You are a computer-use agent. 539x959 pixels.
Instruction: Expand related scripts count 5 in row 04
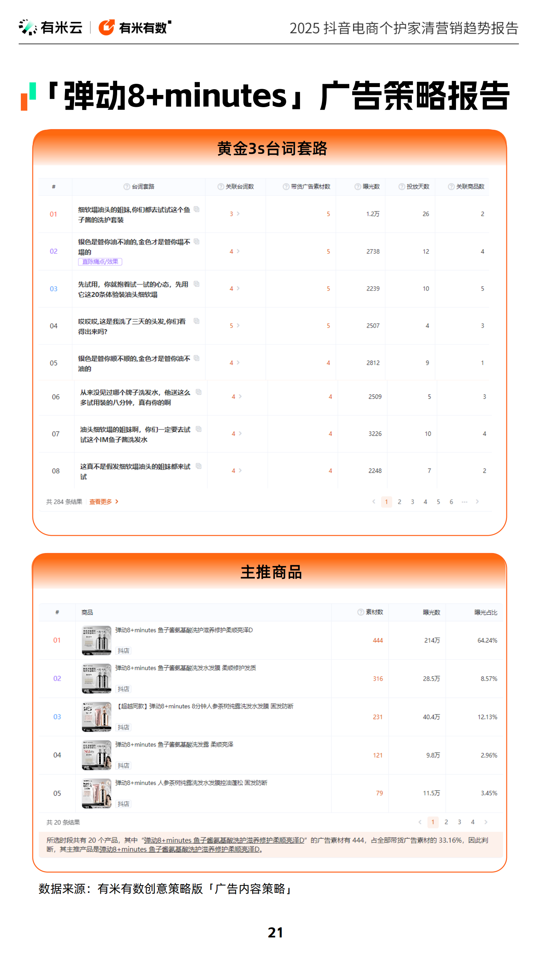(x=234, y=326)
